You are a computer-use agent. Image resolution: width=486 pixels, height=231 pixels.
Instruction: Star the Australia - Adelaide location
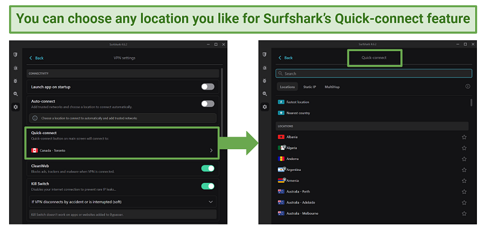464,203
